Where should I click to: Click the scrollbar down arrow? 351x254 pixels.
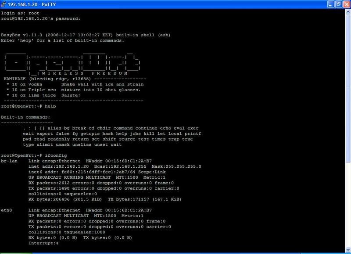pyautogui.click(x=346, y=250)
